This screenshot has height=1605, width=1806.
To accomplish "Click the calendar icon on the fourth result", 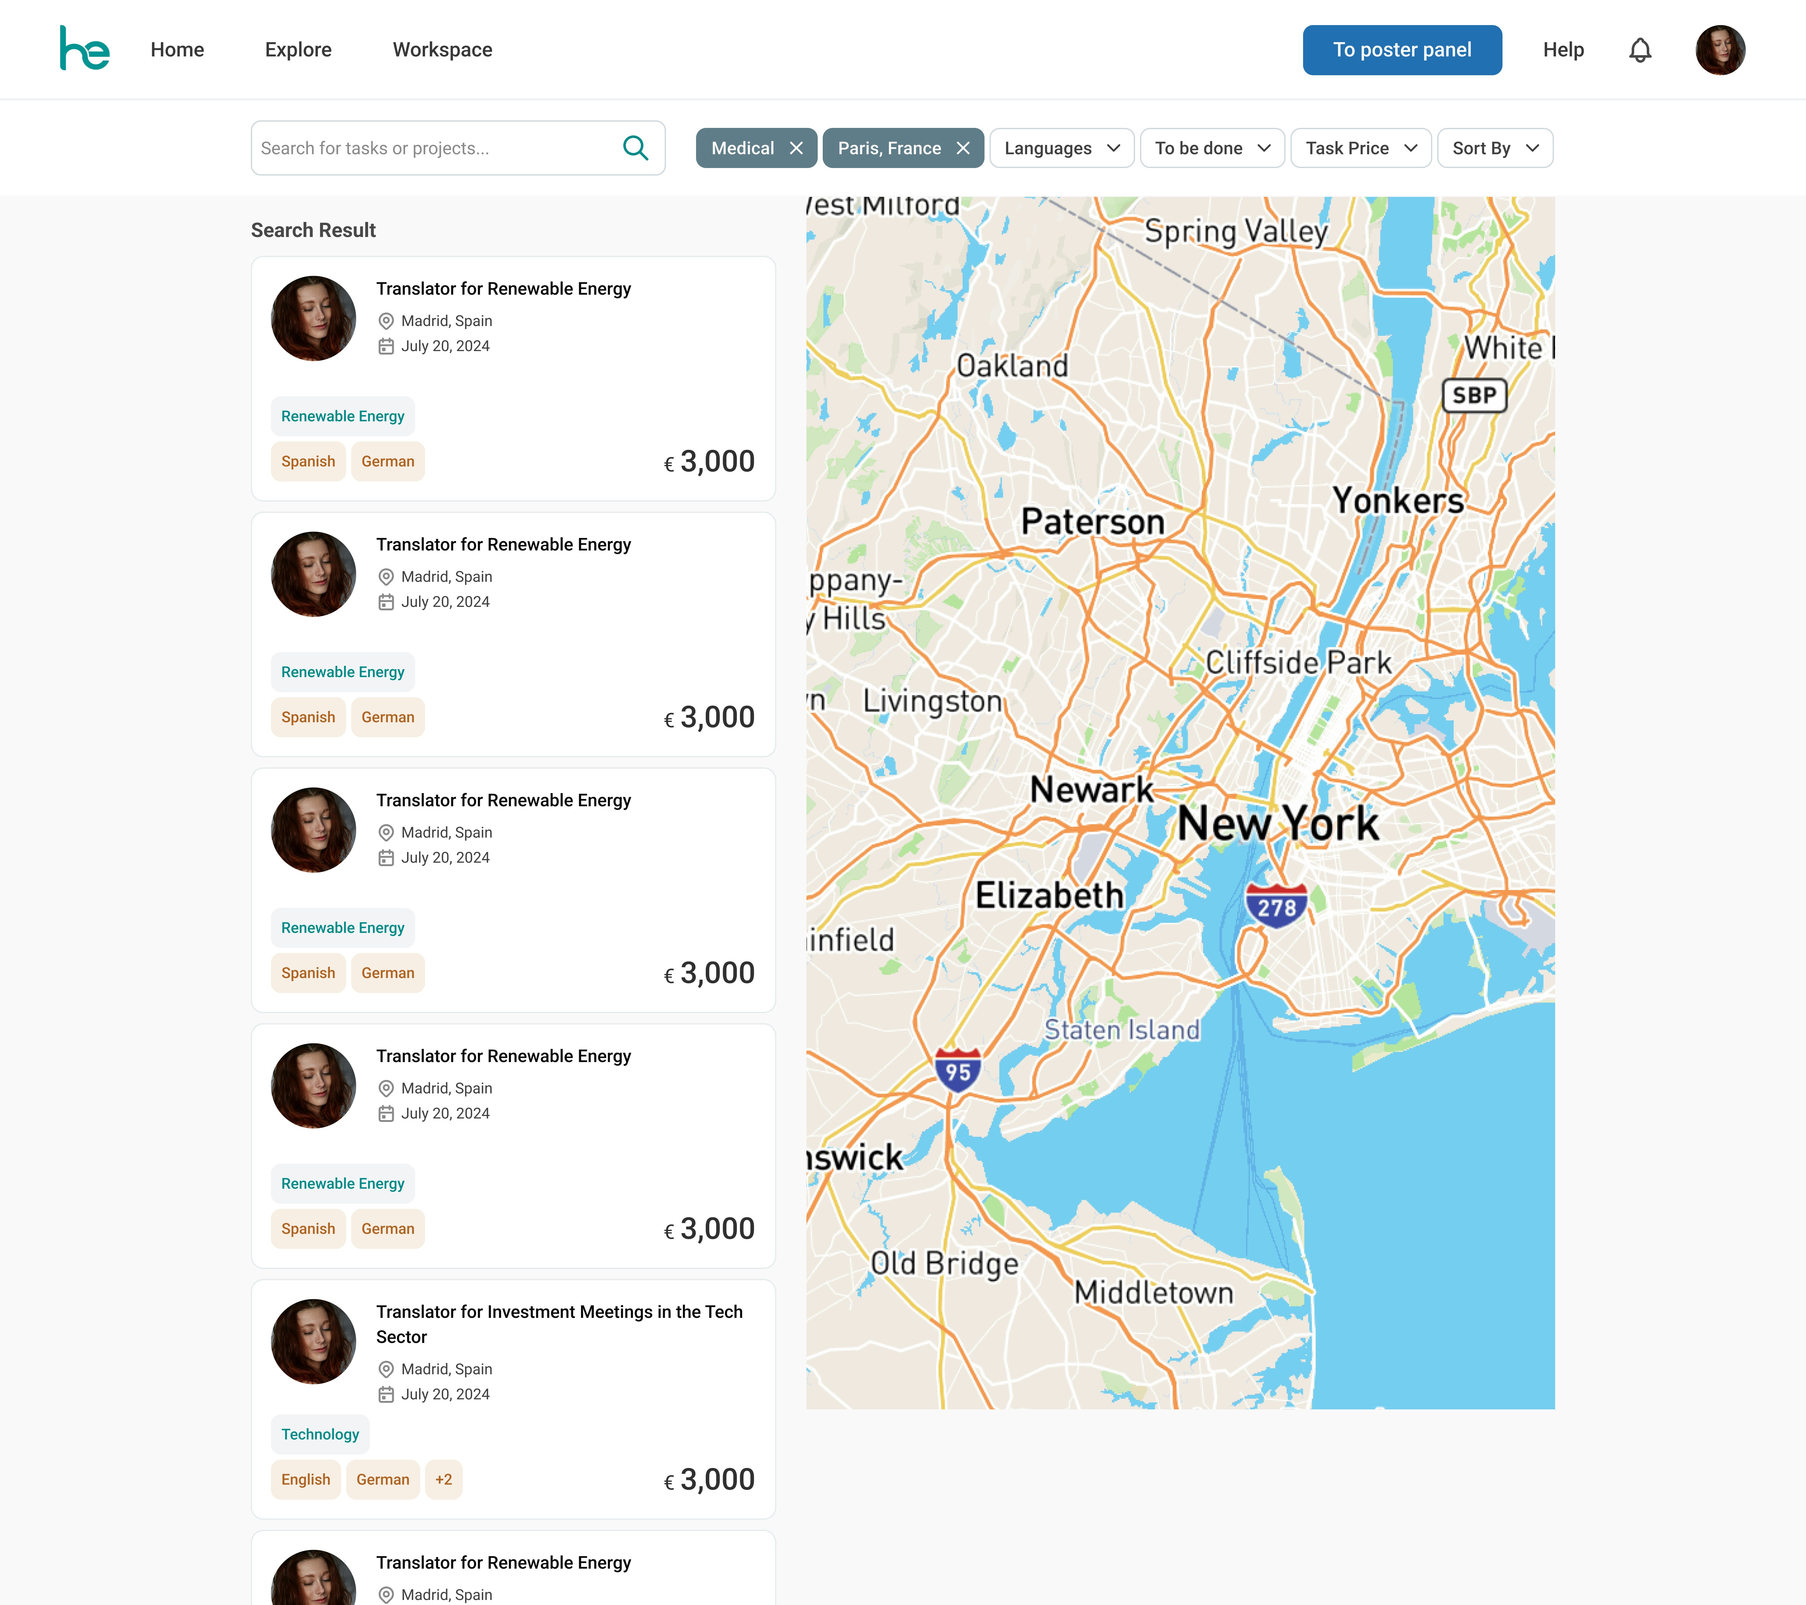I will point(386,1114).
